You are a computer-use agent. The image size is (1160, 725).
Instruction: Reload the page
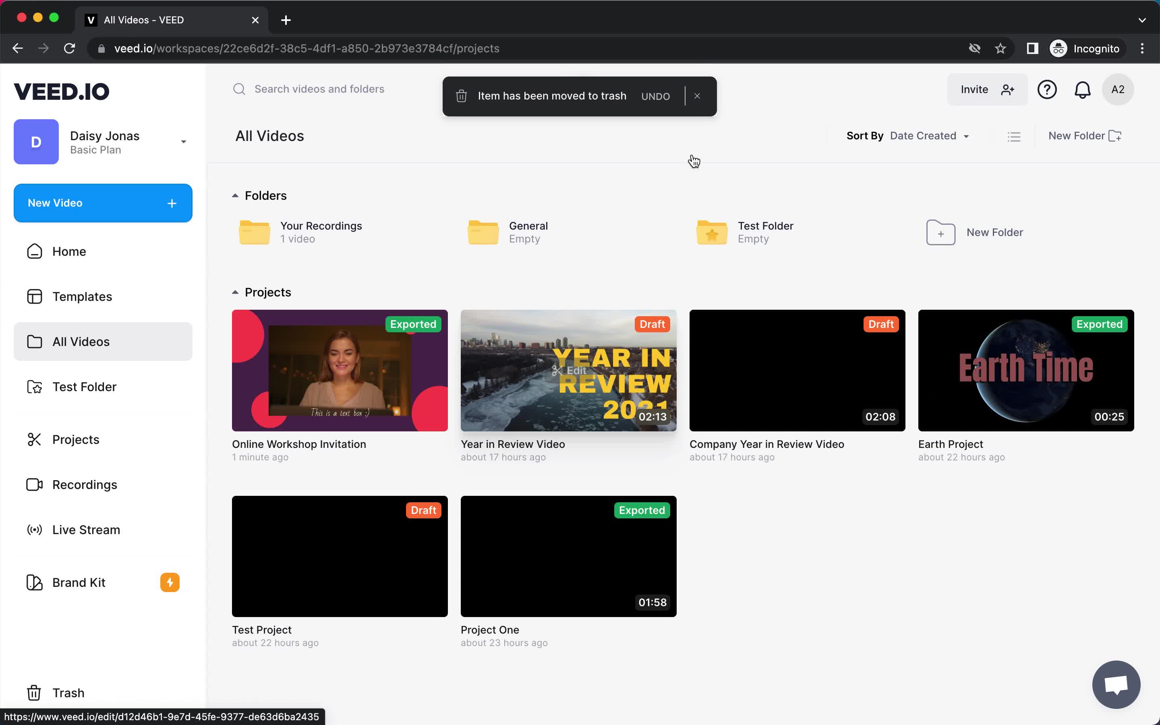[70, 48]
